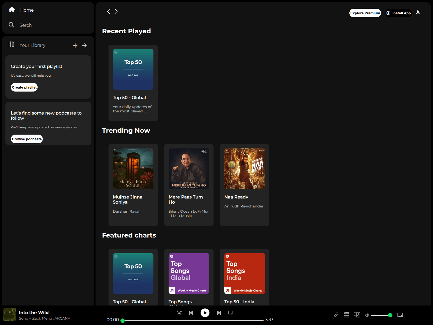Viewport: 433px width, 325px height.
Task: Click the 3:33 total duration text
Action: click(269, 320)
